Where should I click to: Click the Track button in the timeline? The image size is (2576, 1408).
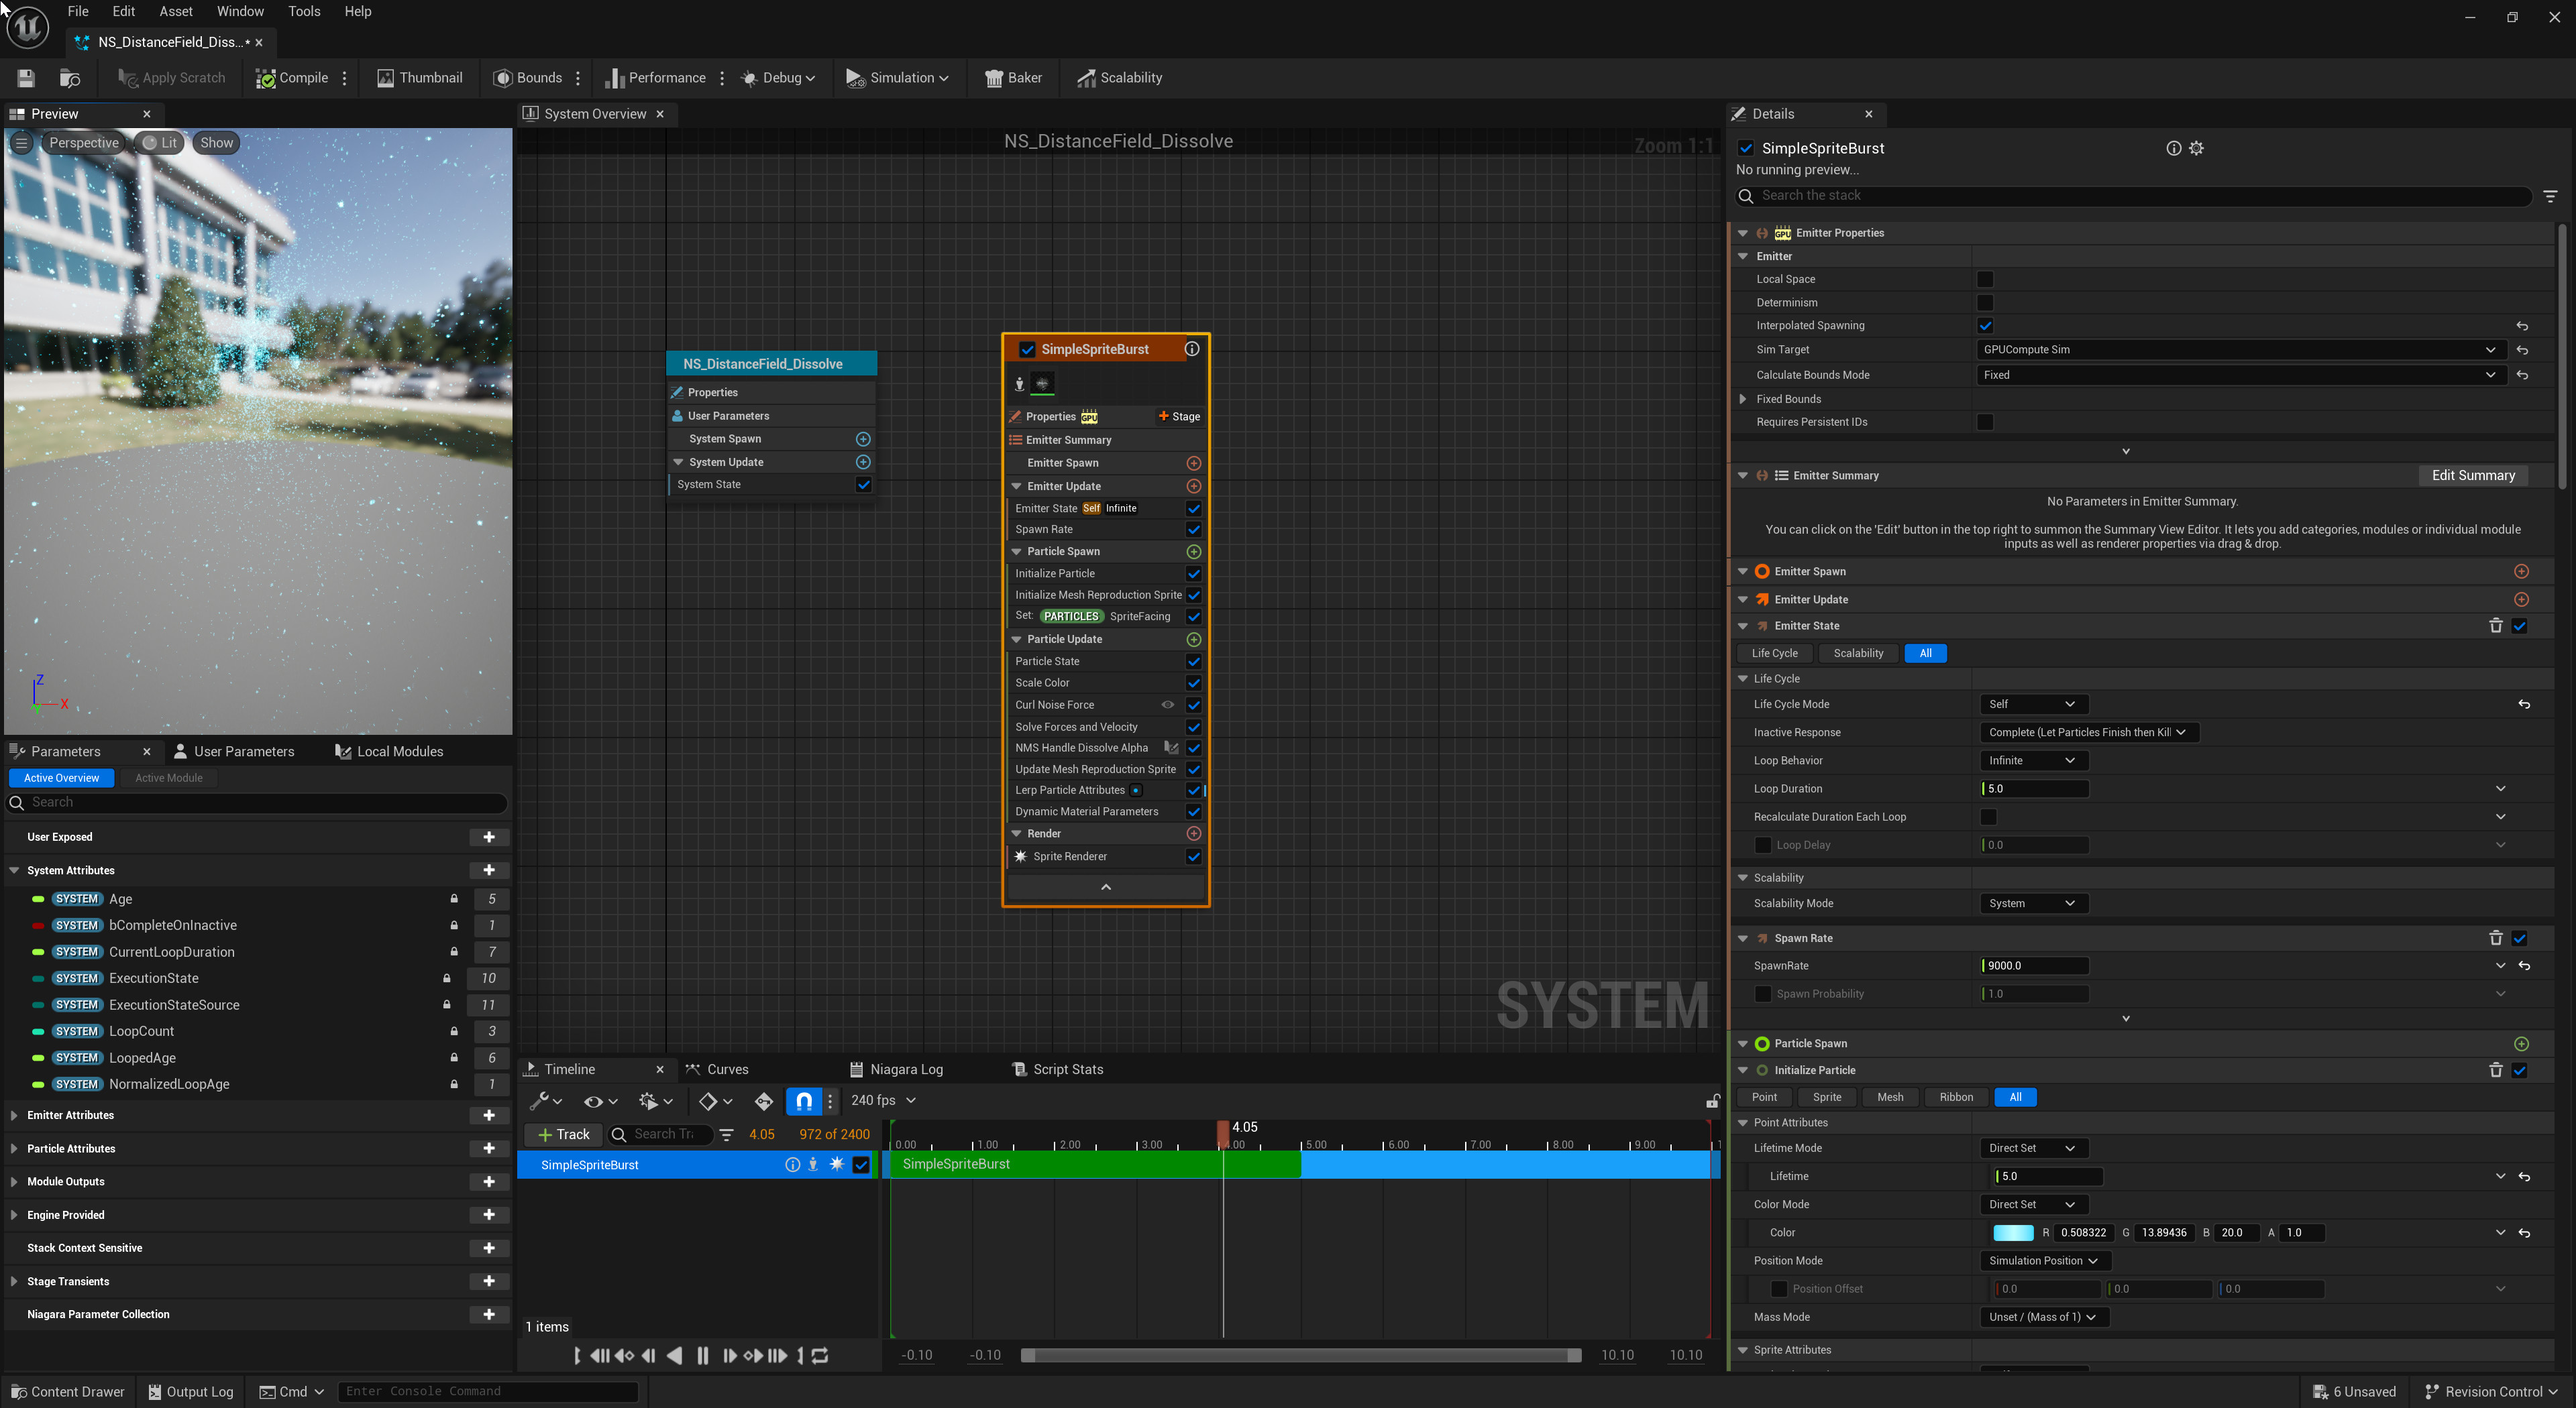pyautogui.click(x=563, y=1134)
